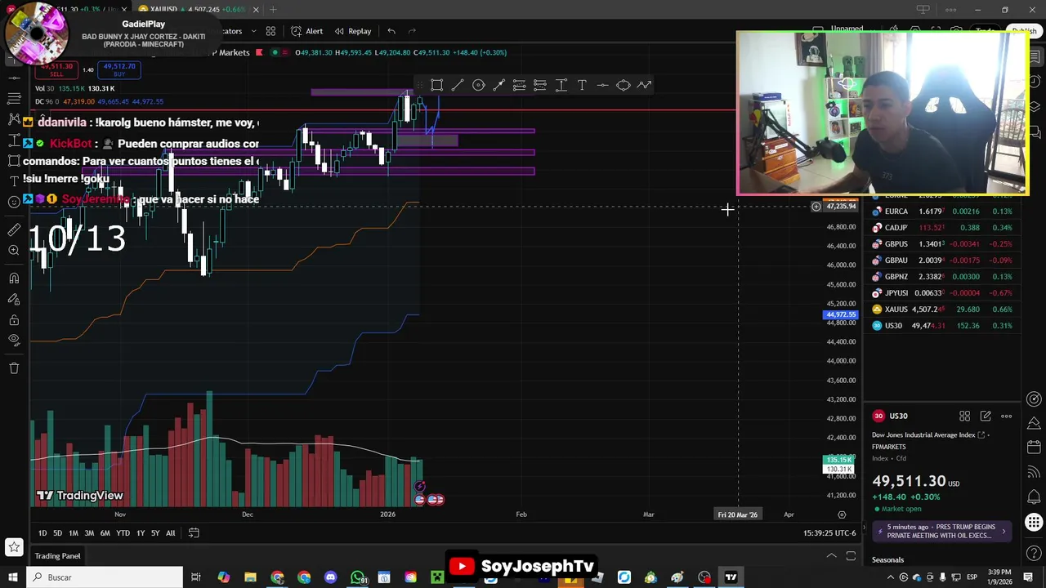The image size is (1046, 588).
Task: Open the US30 details more options menu
Action: (1007, 416)
